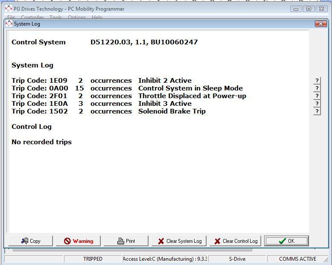
Task: Clear the System Log
Action: point(179,241)
